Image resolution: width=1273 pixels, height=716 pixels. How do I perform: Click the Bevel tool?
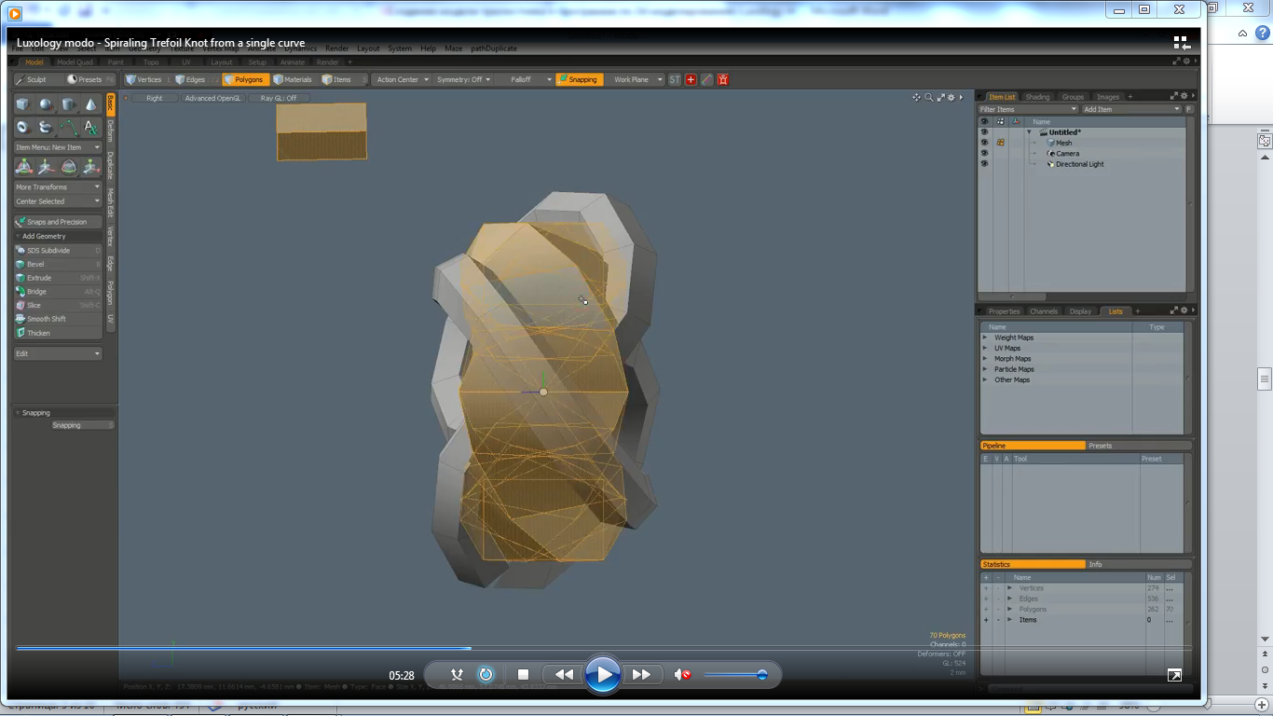point(58,264)
